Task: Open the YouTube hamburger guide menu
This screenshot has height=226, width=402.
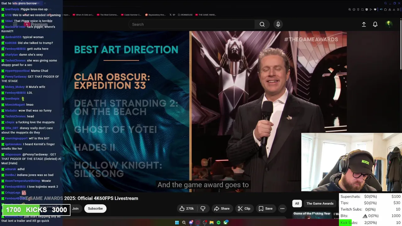Action: click(x=15, y=24)
